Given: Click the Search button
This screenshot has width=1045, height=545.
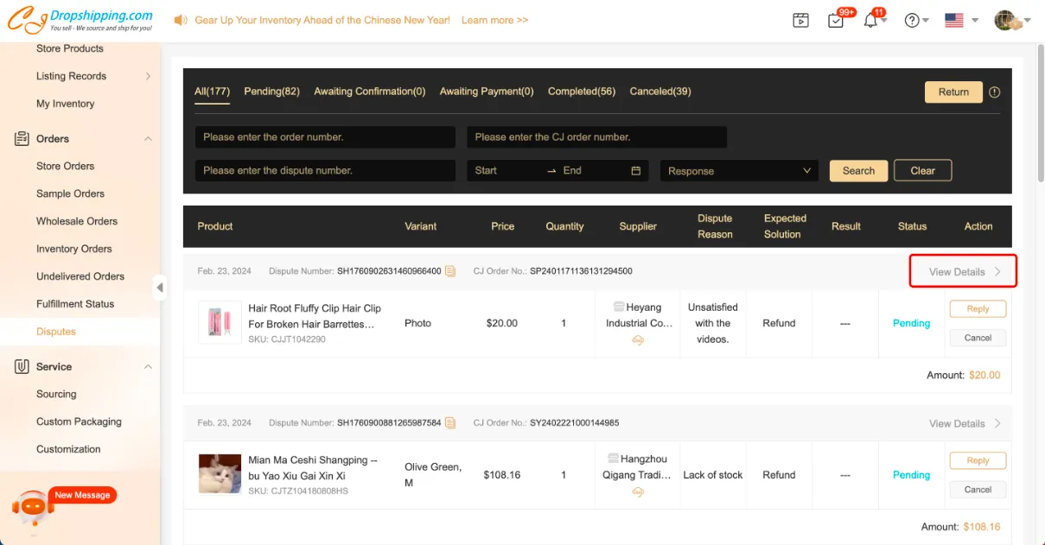Looking at the screenshot, I should click(x=858, y=171).
